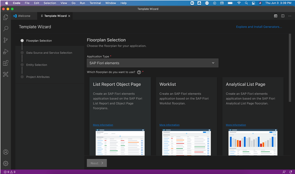
Task: Click the play circle icon in menu bar
Action: click(x=214, y=3)
